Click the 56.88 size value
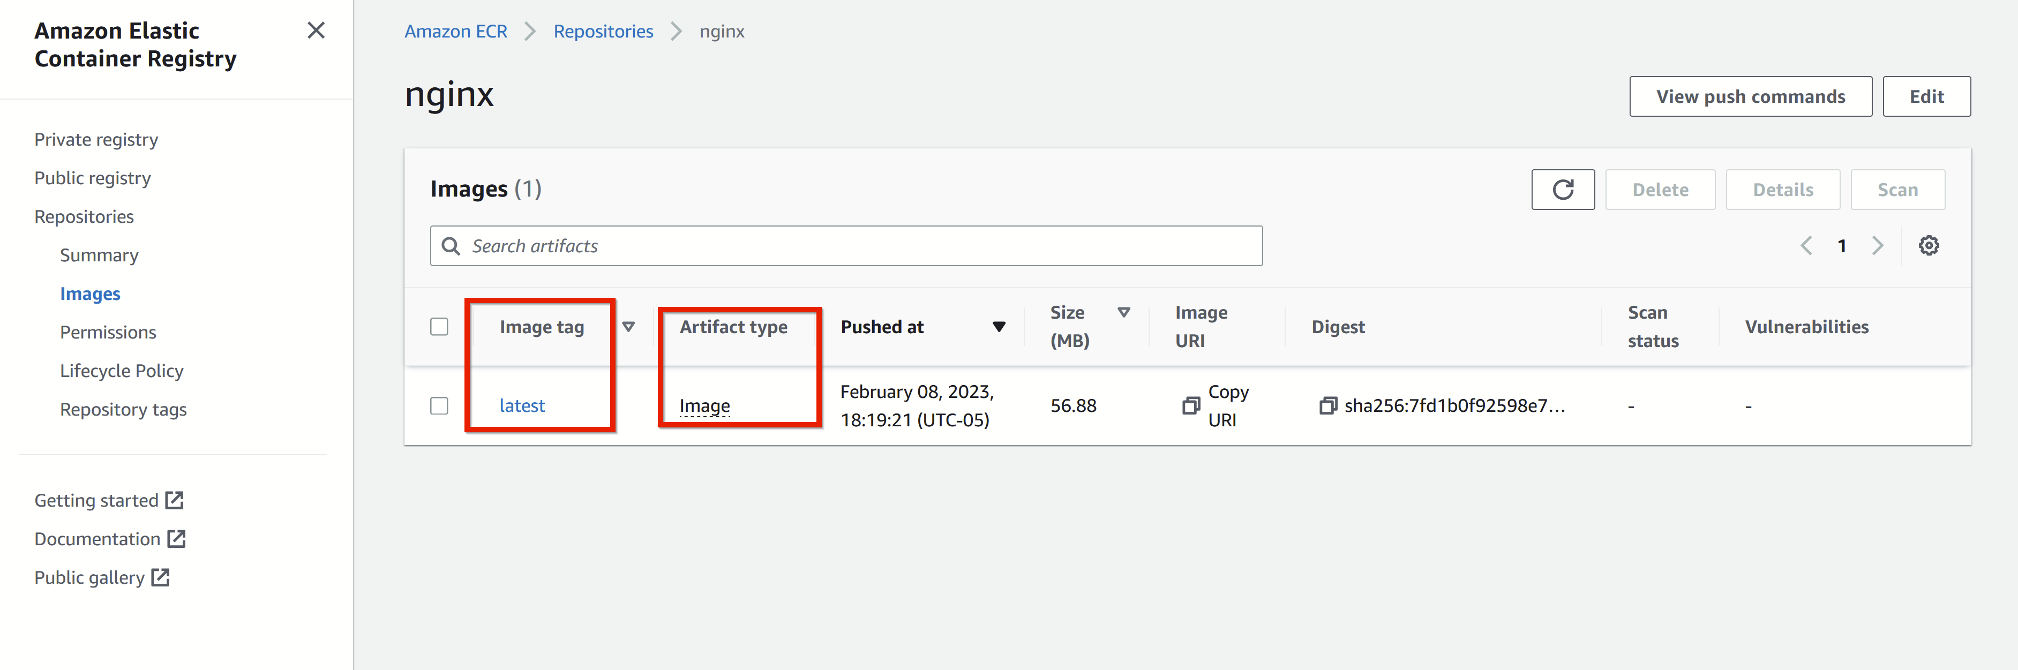The image size is (2018, 670). (1073, 406)
